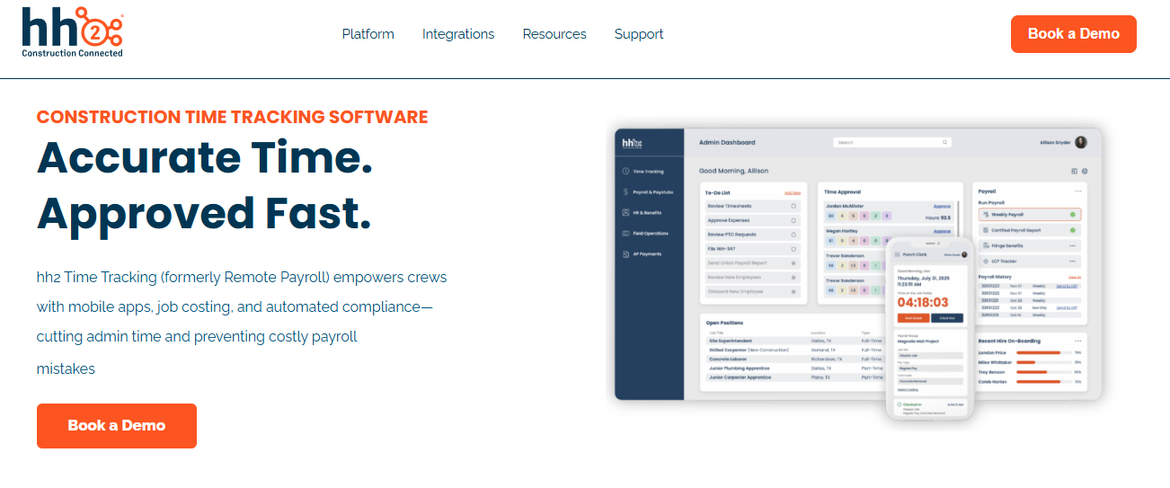Open the Platform menu

(x=368, y=34)
